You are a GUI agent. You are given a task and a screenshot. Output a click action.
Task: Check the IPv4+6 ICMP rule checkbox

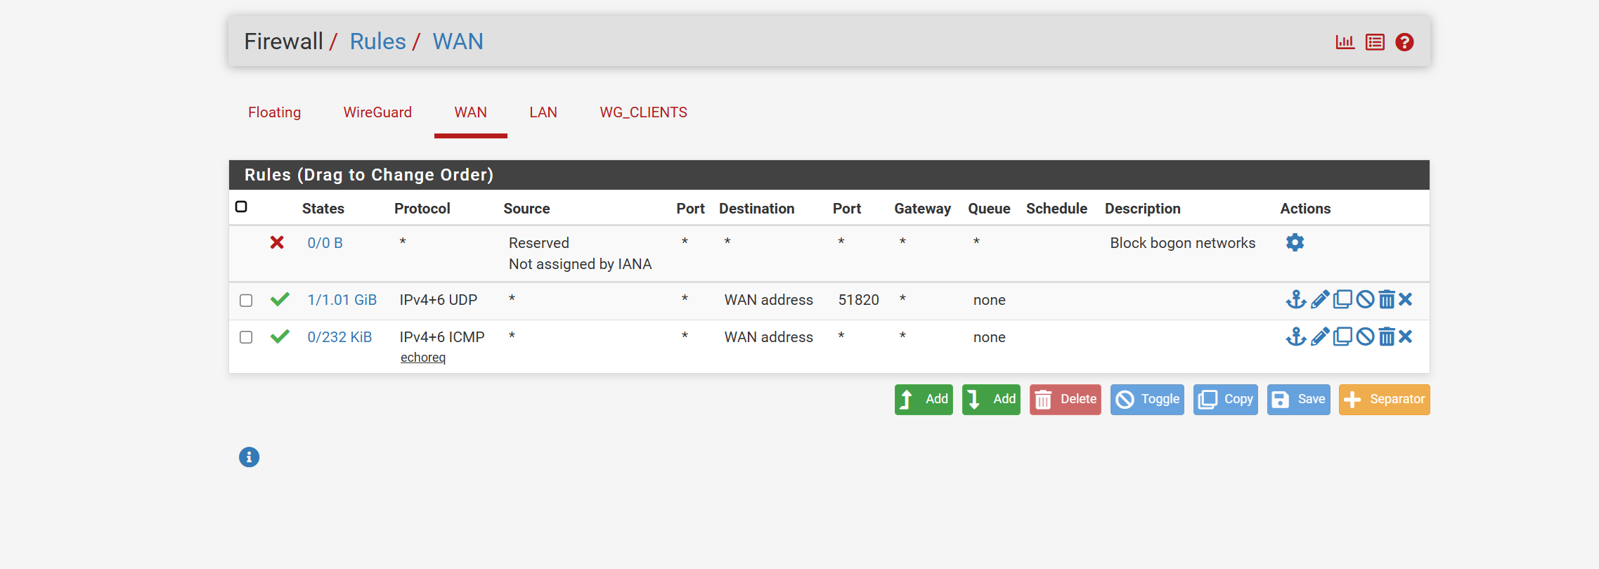[246, 337]
